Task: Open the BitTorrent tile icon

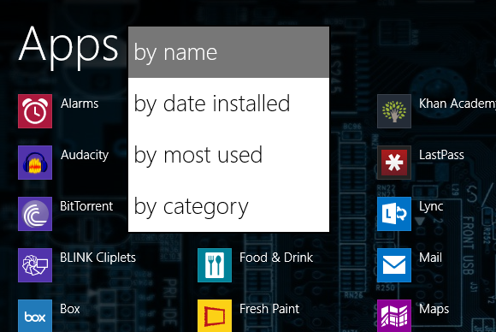Action: point(35,214)
